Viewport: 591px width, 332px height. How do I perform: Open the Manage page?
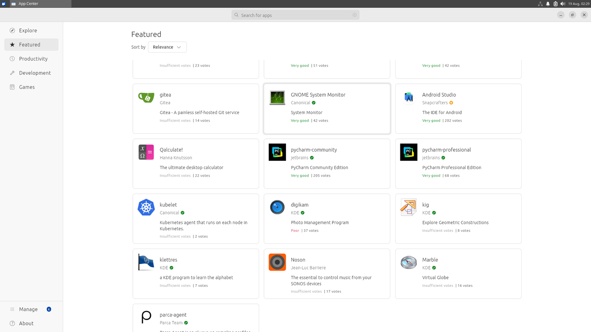pos(32,309)
